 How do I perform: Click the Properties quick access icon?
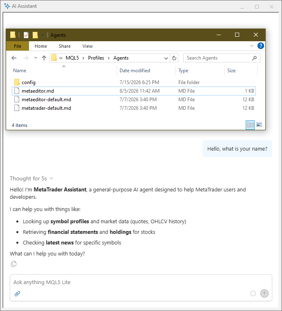(26, 35)
